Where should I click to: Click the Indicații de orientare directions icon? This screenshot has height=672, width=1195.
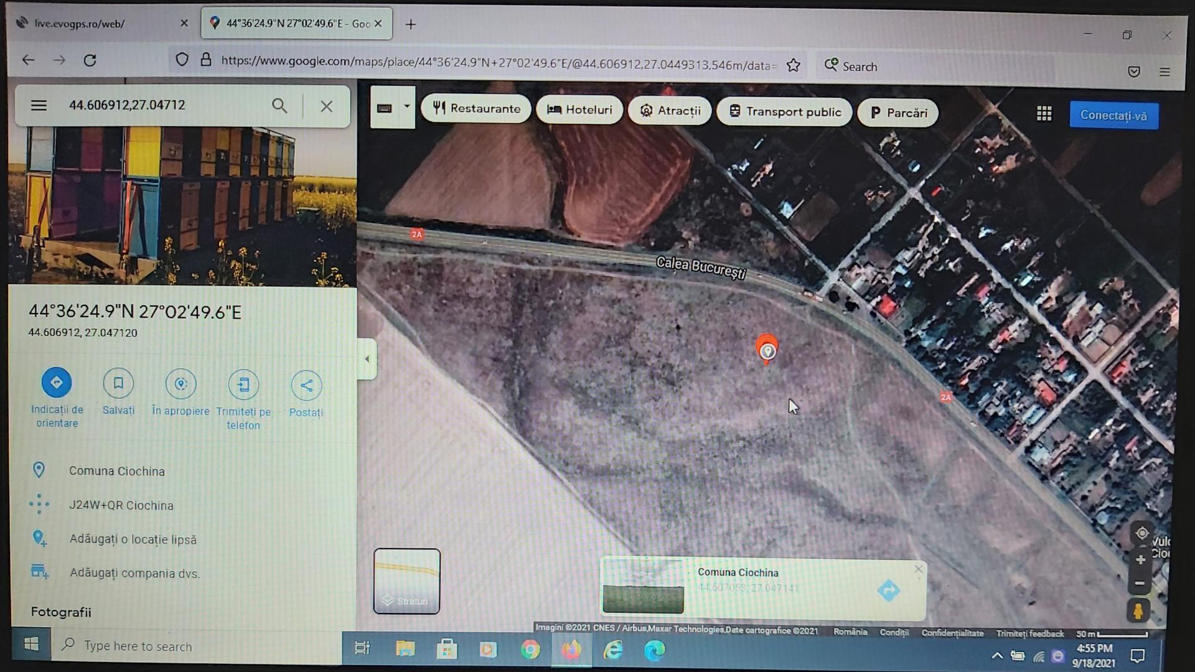57,383
